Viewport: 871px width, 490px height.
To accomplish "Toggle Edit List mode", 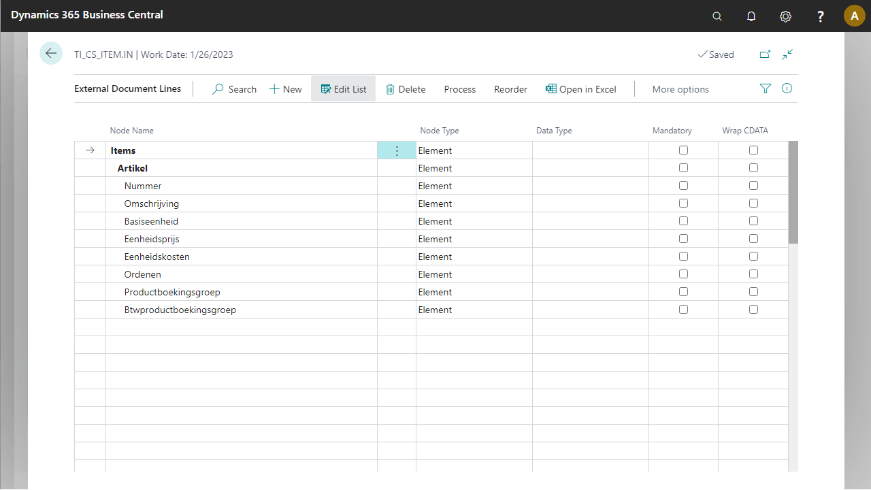I will [344, 89].
